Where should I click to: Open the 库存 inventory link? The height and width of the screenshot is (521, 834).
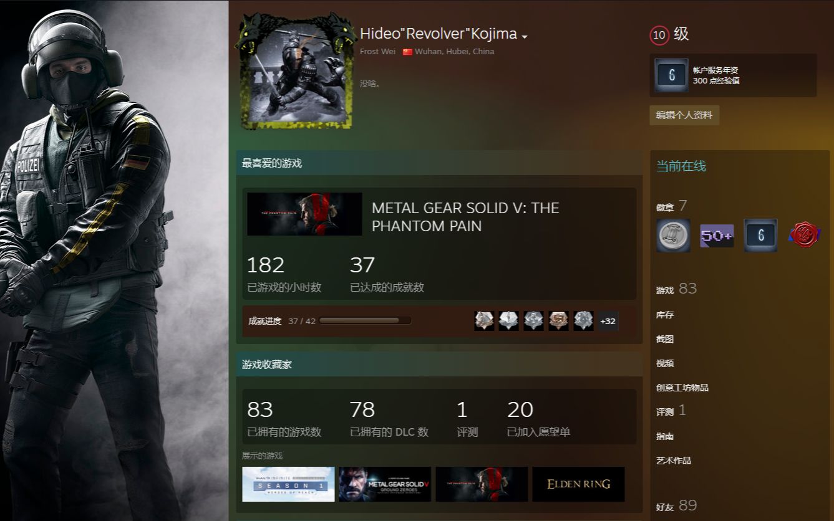pos(665,315)
